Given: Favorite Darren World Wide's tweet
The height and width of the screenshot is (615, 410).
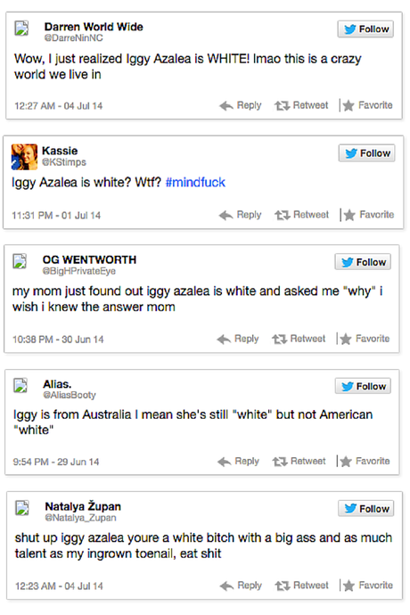Looking at the screenshot, I should point(367,105).
